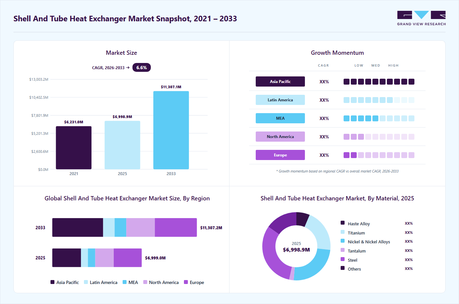Click the $11,307.2M regional total
The width and height of the screenshot is (459, 304).
click(x=211, y=228)
